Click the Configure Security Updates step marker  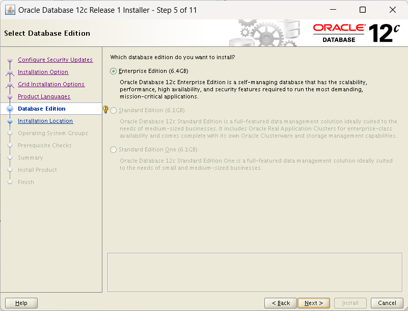[x=10, y=60]
